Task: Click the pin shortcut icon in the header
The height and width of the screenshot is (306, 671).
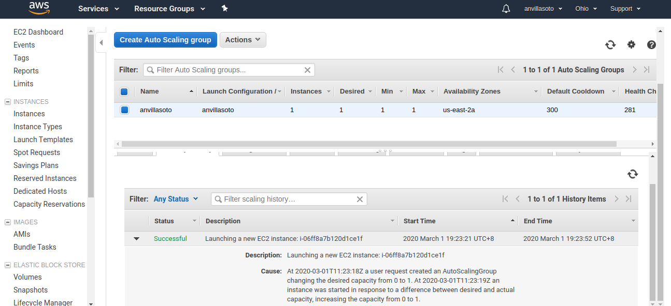Action: [x=224, y=8]
